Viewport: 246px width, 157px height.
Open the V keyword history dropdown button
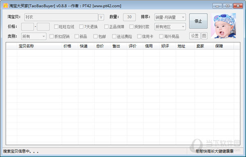[x=101, y=17]
